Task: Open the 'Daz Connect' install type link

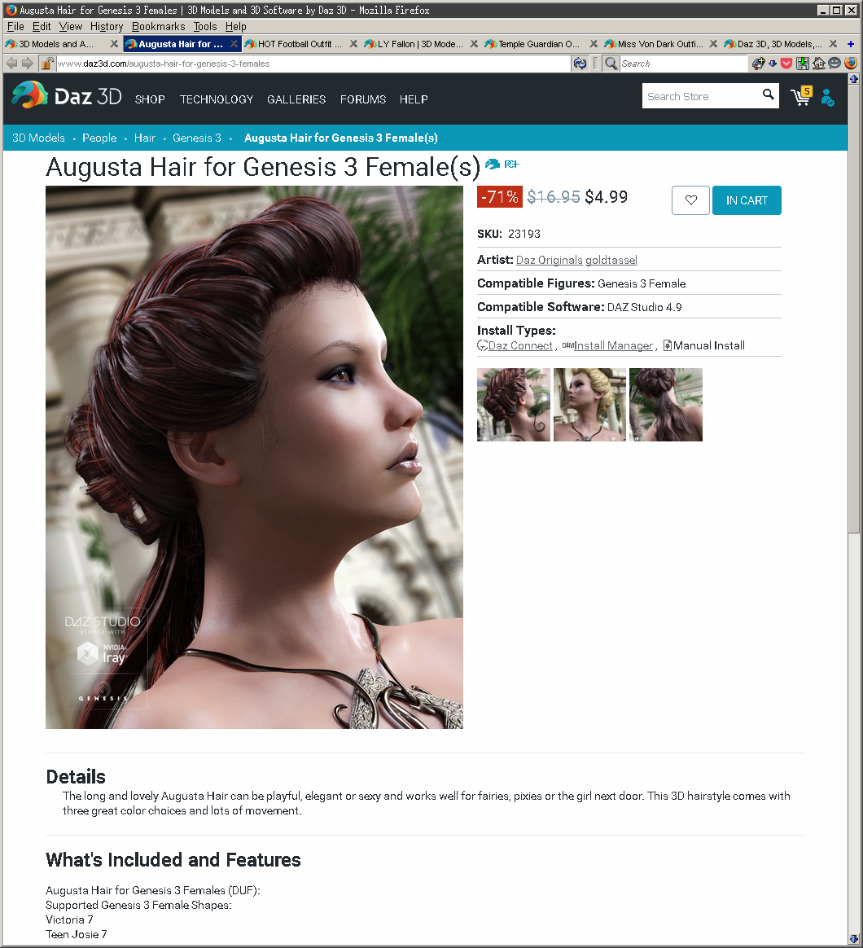Action: point(519,345)
